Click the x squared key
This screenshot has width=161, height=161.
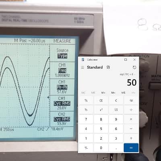[x=101, y=110]
